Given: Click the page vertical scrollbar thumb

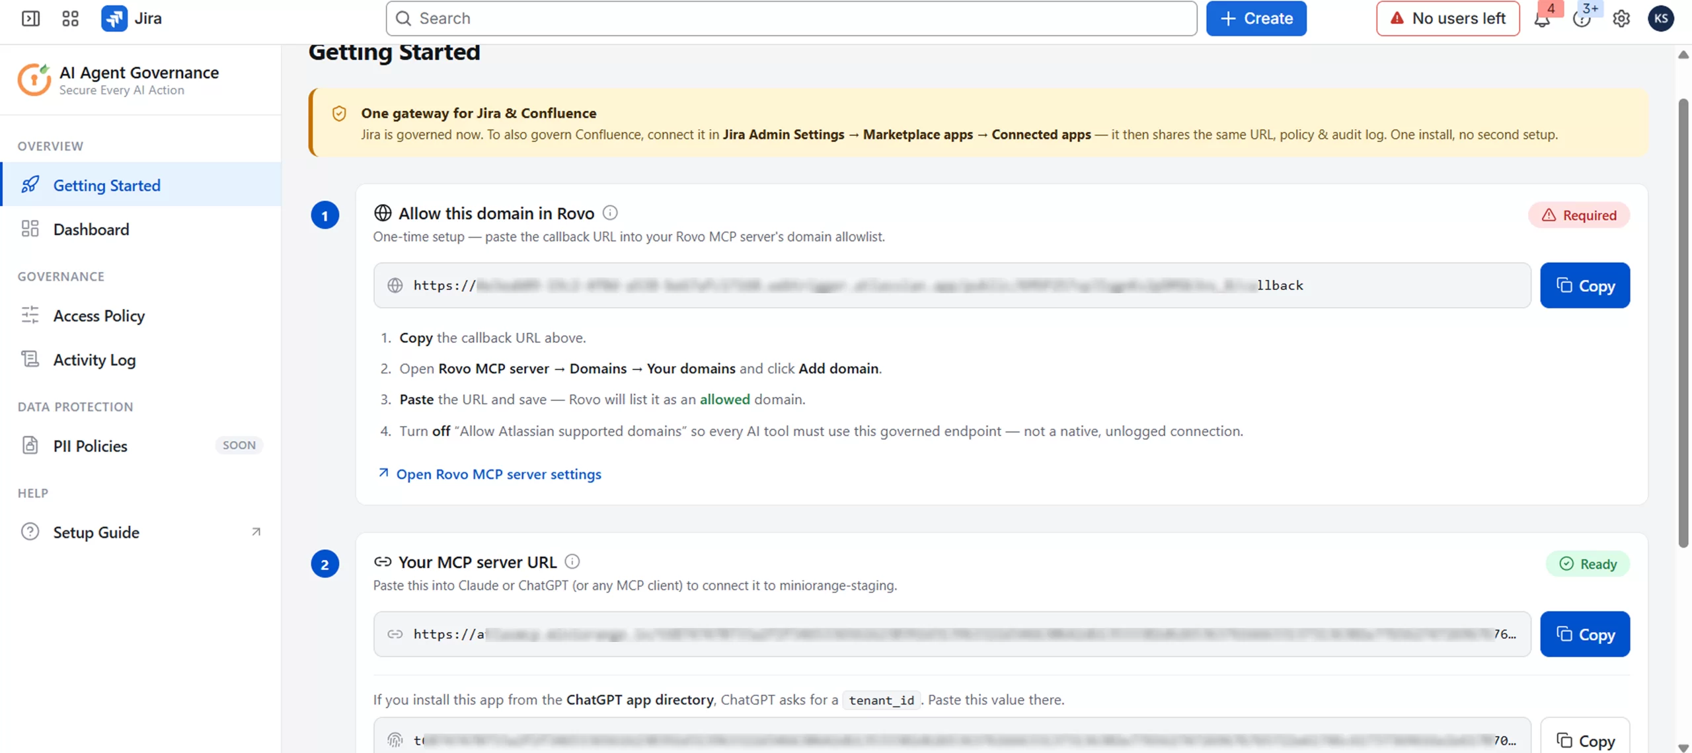Looking at the screenshot, I should pyautogui.click(x=1683, y=323).
